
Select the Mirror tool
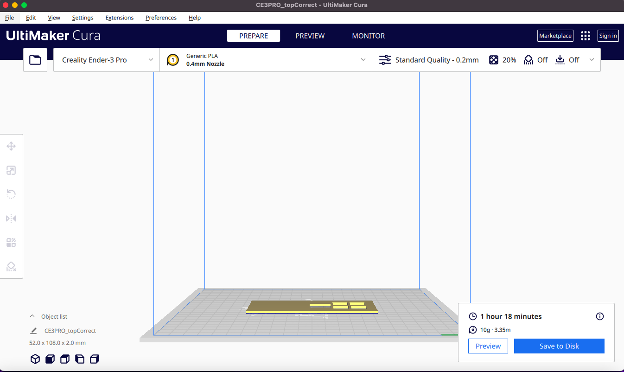click(x=11, y=218)
